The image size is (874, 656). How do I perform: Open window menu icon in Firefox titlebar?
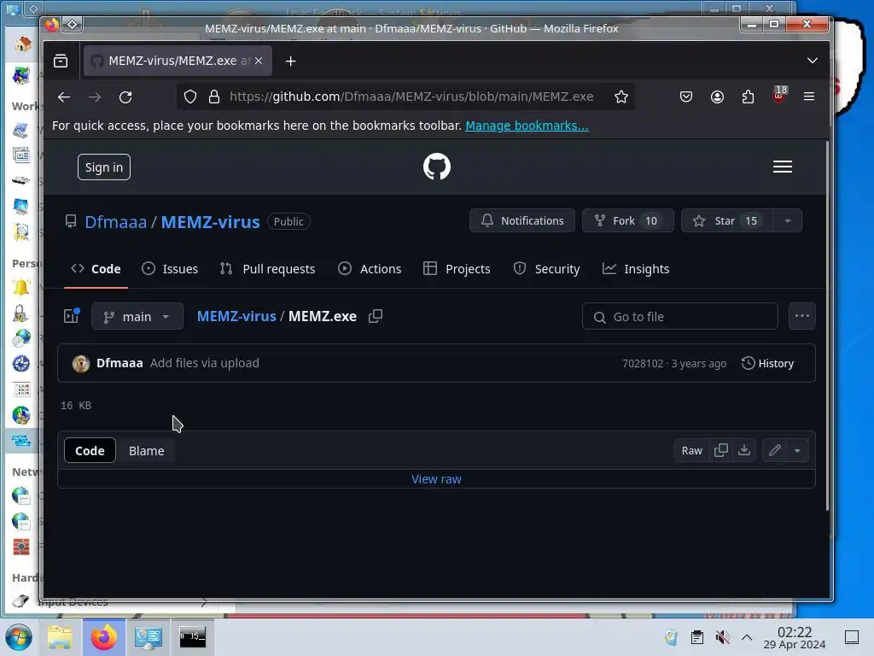click(73, 25)
